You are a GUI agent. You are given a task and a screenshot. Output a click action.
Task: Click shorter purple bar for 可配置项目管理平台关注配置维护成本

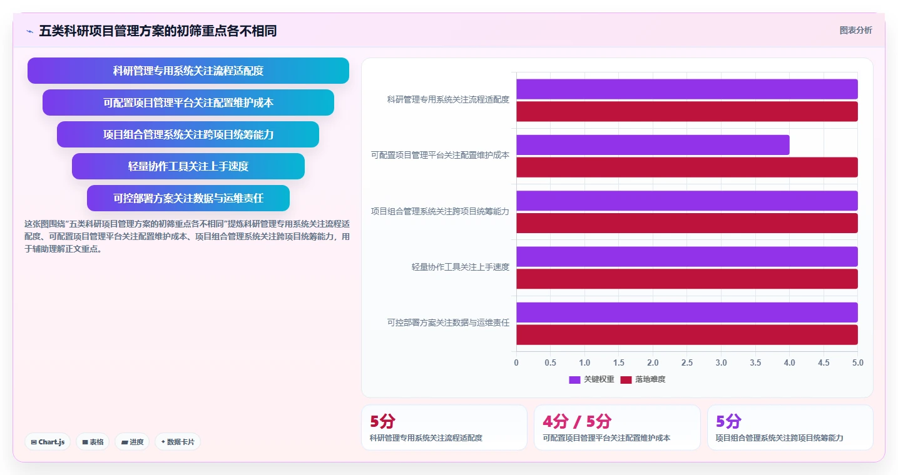coord(653,145)
